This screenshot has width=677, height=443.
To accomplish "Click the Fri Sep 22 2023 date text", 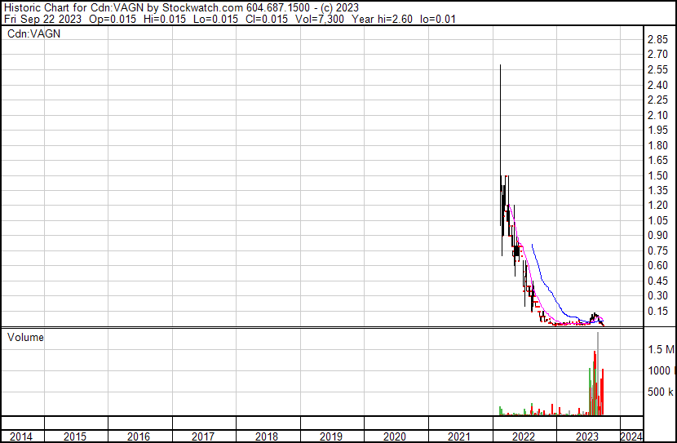I will [x=42, y=19].
